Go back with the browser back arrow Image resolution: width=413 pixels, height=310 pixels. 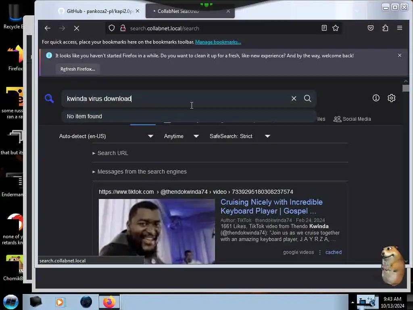coord(48,28)
